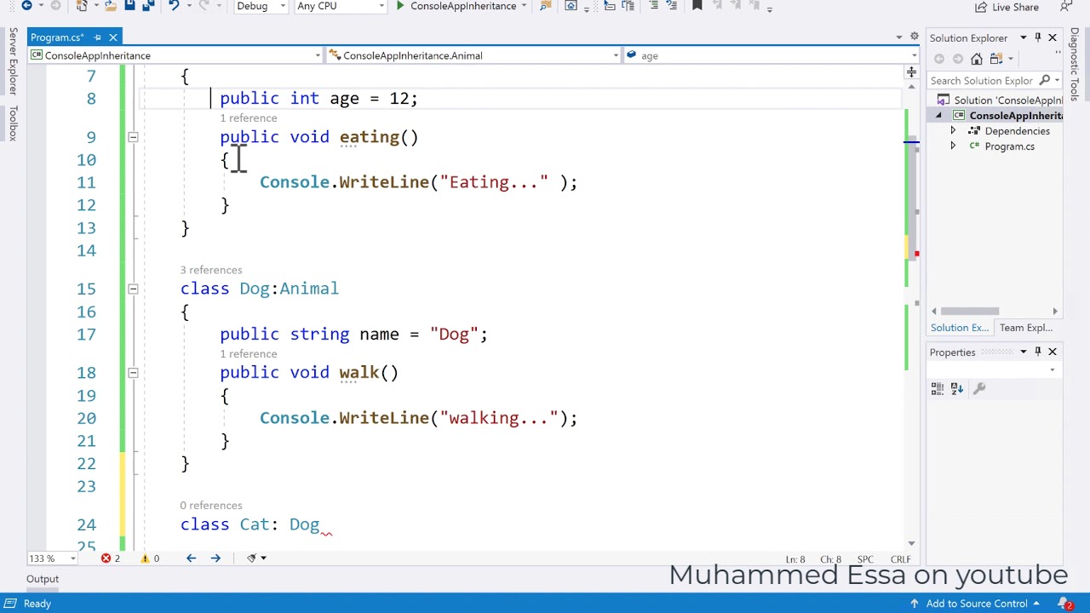Close the Program.cs tab
This screenshot has width=1090, height=613.
tap(112, 37)
